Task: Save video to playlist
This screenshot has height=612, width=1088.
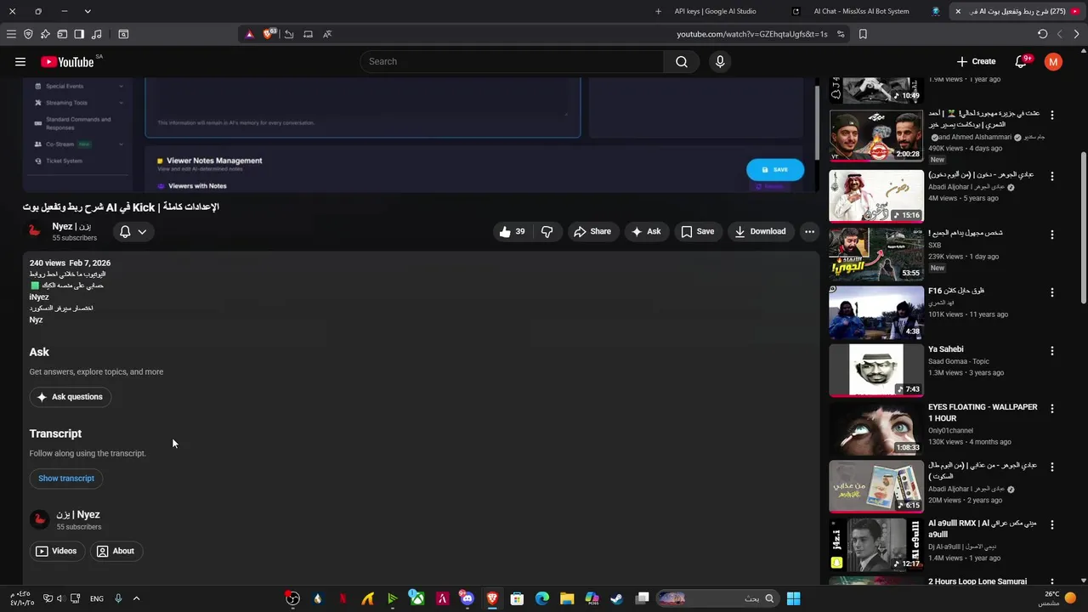Action: pyautogui.click(x=697, y=231)
